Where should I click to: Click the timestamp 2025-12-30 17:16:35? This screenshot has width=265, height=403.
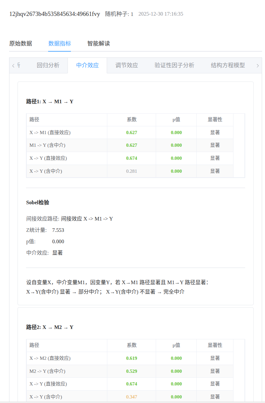point(161,14)
